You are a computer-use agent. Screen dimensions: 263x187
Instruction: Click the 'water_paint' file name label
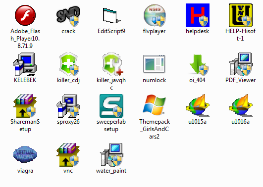coord(111,171)
